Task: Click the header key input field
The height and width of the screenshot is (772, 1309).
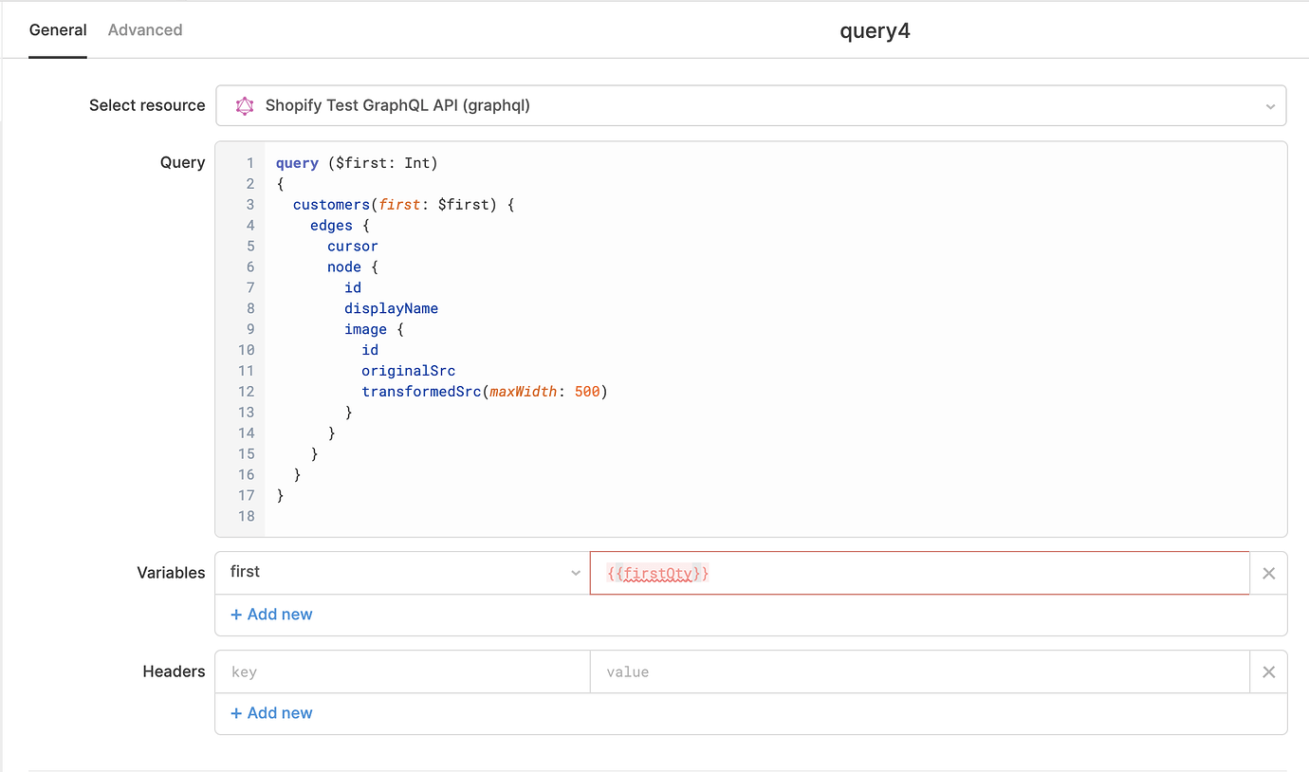Action: (x=402, y=671)
